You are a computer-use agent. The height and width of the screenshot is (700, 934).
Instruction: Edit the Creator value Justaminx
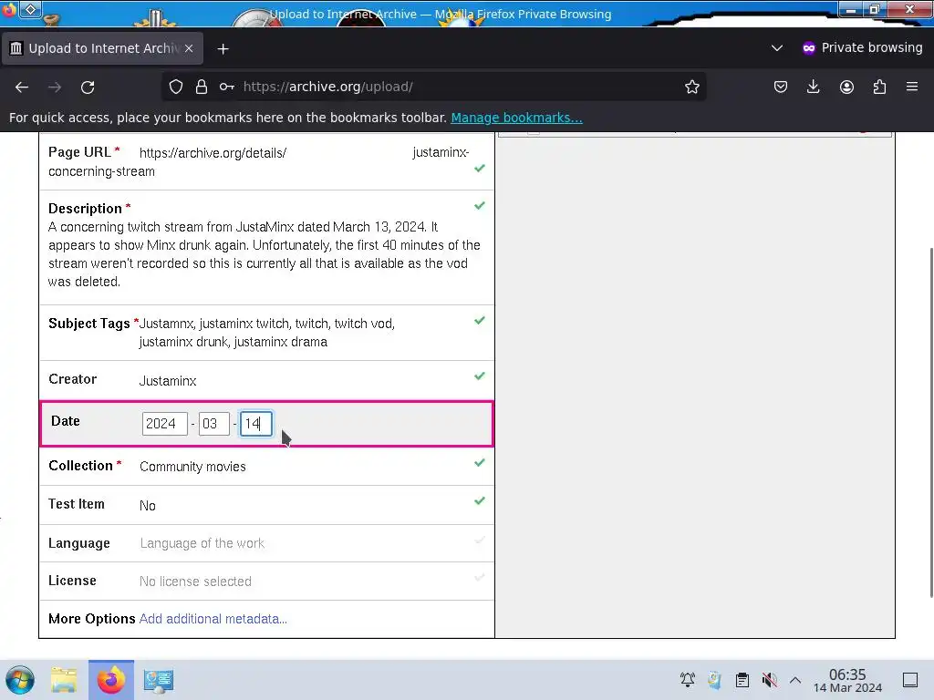168,381
